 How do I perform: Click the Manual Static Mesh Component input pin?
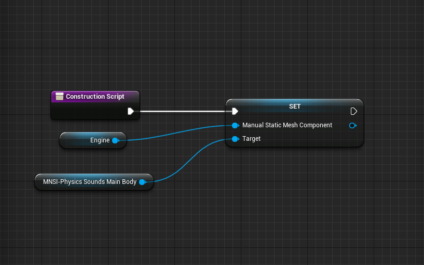(x=235, y=125)
